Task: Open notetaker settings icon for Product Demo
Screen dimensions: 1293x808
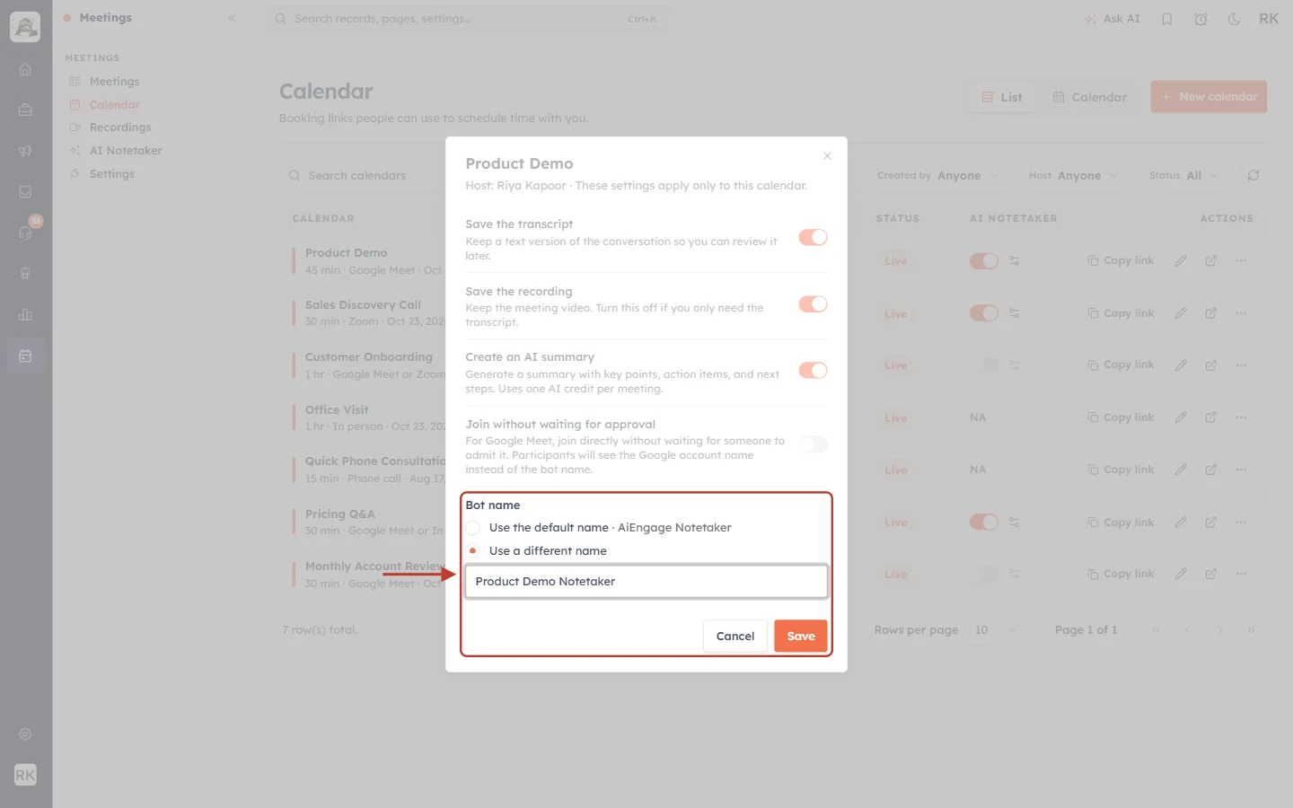Action: (1014, 260)
